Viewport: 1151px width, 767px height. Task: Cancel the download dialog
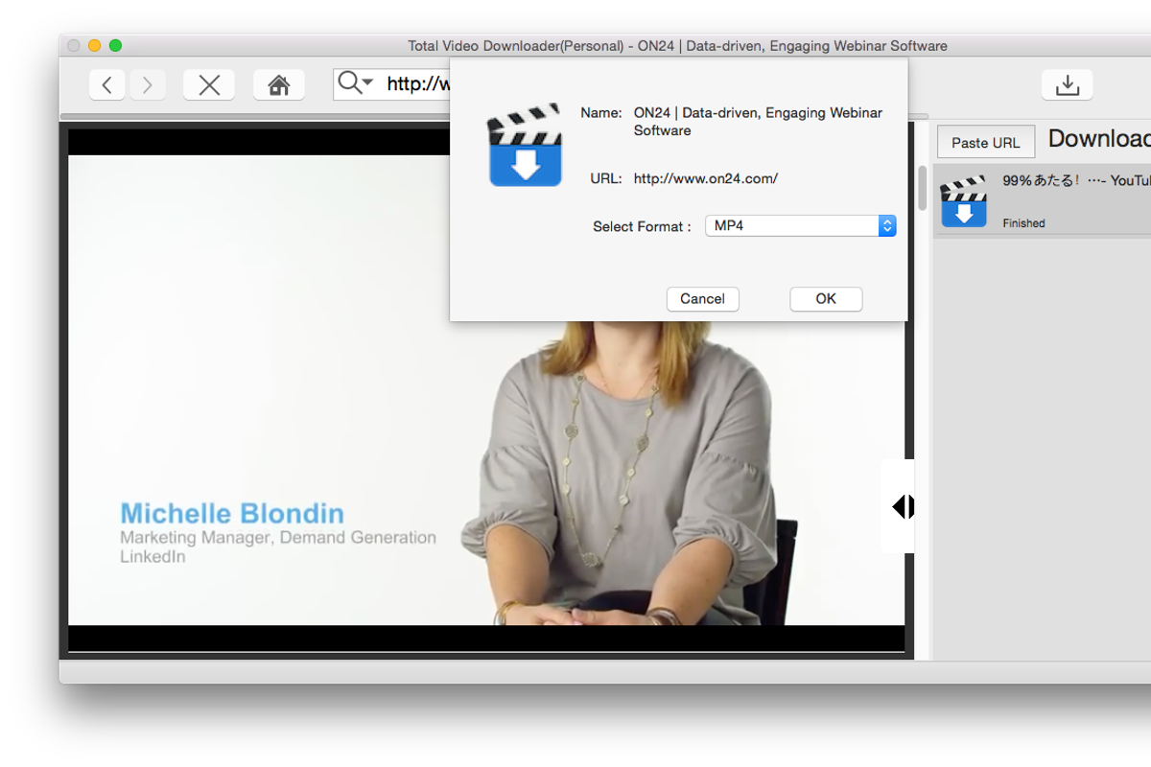pyautogui.click(x=702, y=299)
